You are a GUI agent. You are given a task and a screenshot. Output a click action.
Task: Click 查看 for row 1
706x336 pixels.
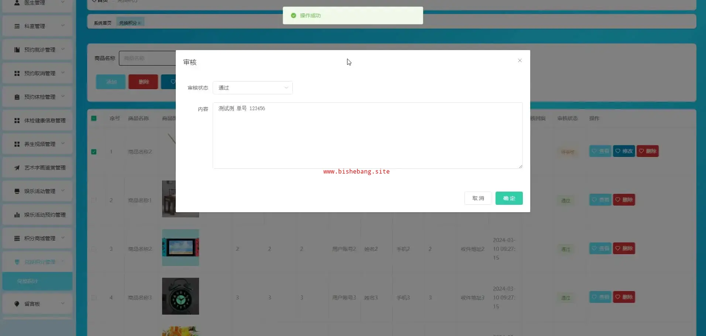pyautogui.click(x=600, y=151)
